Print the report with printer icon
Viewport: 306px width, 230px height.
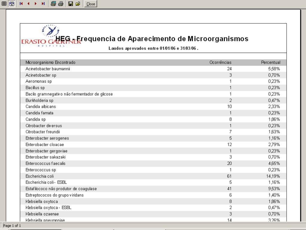click(61, 4)
